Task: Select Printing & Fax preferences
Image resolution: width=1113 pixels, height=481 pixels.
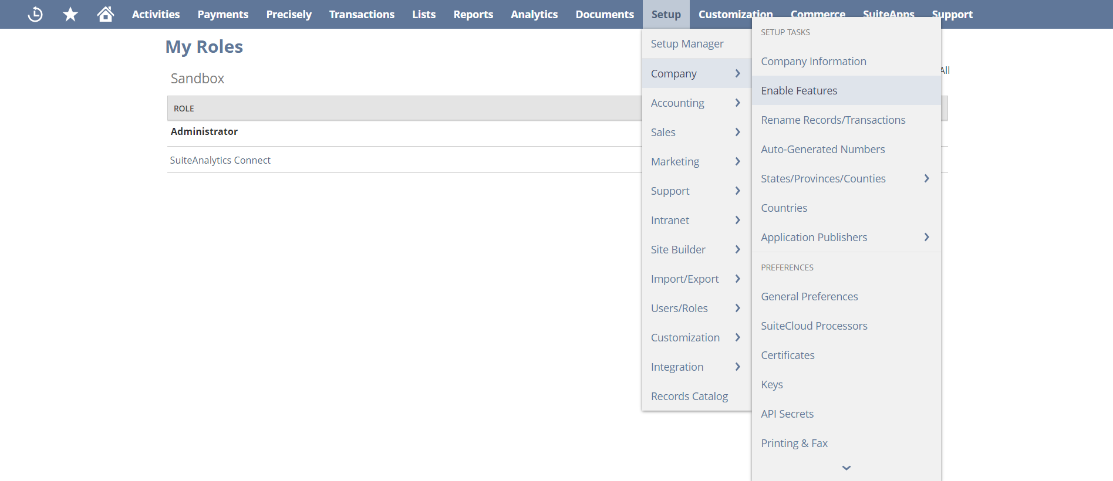Action: (x=794, y=443)
